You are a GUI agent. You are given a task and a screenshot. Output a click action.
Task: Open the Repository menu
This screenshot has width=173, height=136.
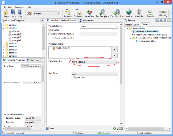click(x=19, y=7)
